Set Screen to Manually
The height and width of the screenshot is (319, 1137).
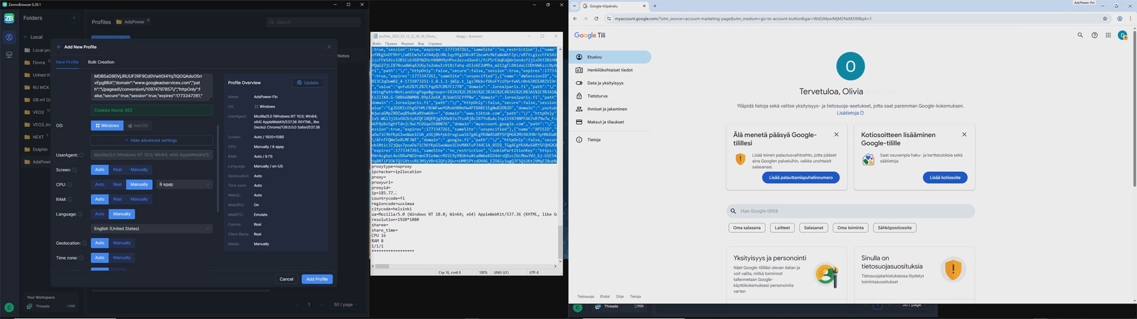pyautogui.click(x=139, y=170)
